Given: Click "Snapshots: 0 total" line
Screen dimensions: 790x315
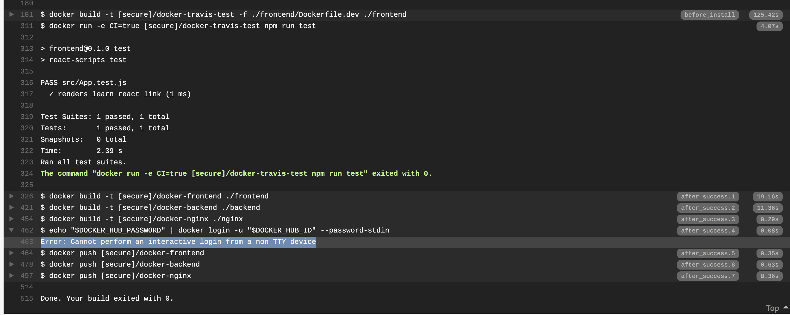Looking at the screenshot, I should tap(83, 140).
